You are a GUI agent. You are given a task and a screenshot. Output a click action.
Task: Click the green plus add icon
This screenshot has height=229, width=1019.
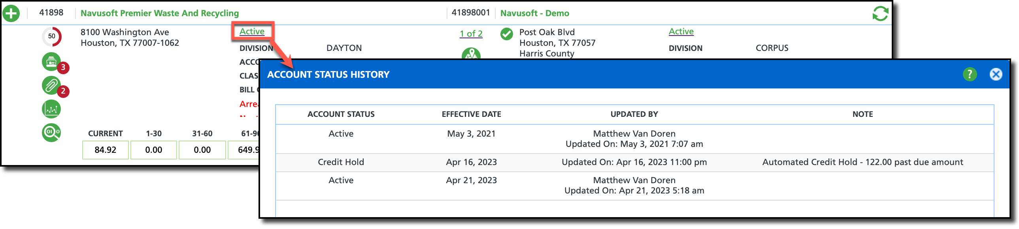pos(11,13)
